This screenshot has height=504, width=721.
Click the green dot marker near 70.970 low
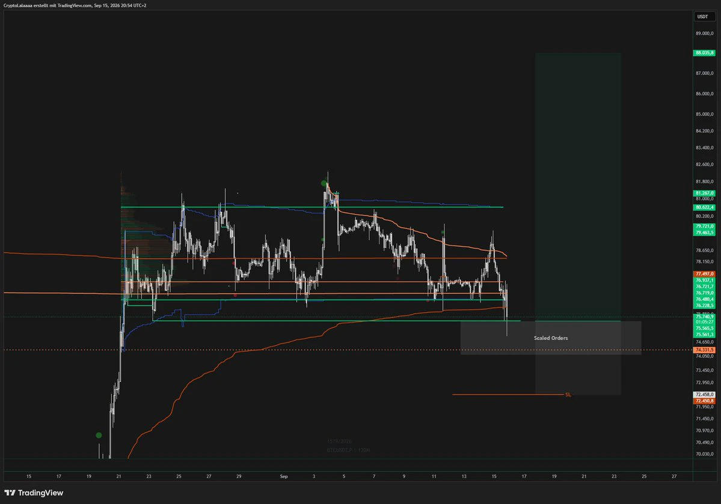tap(99, 435)
